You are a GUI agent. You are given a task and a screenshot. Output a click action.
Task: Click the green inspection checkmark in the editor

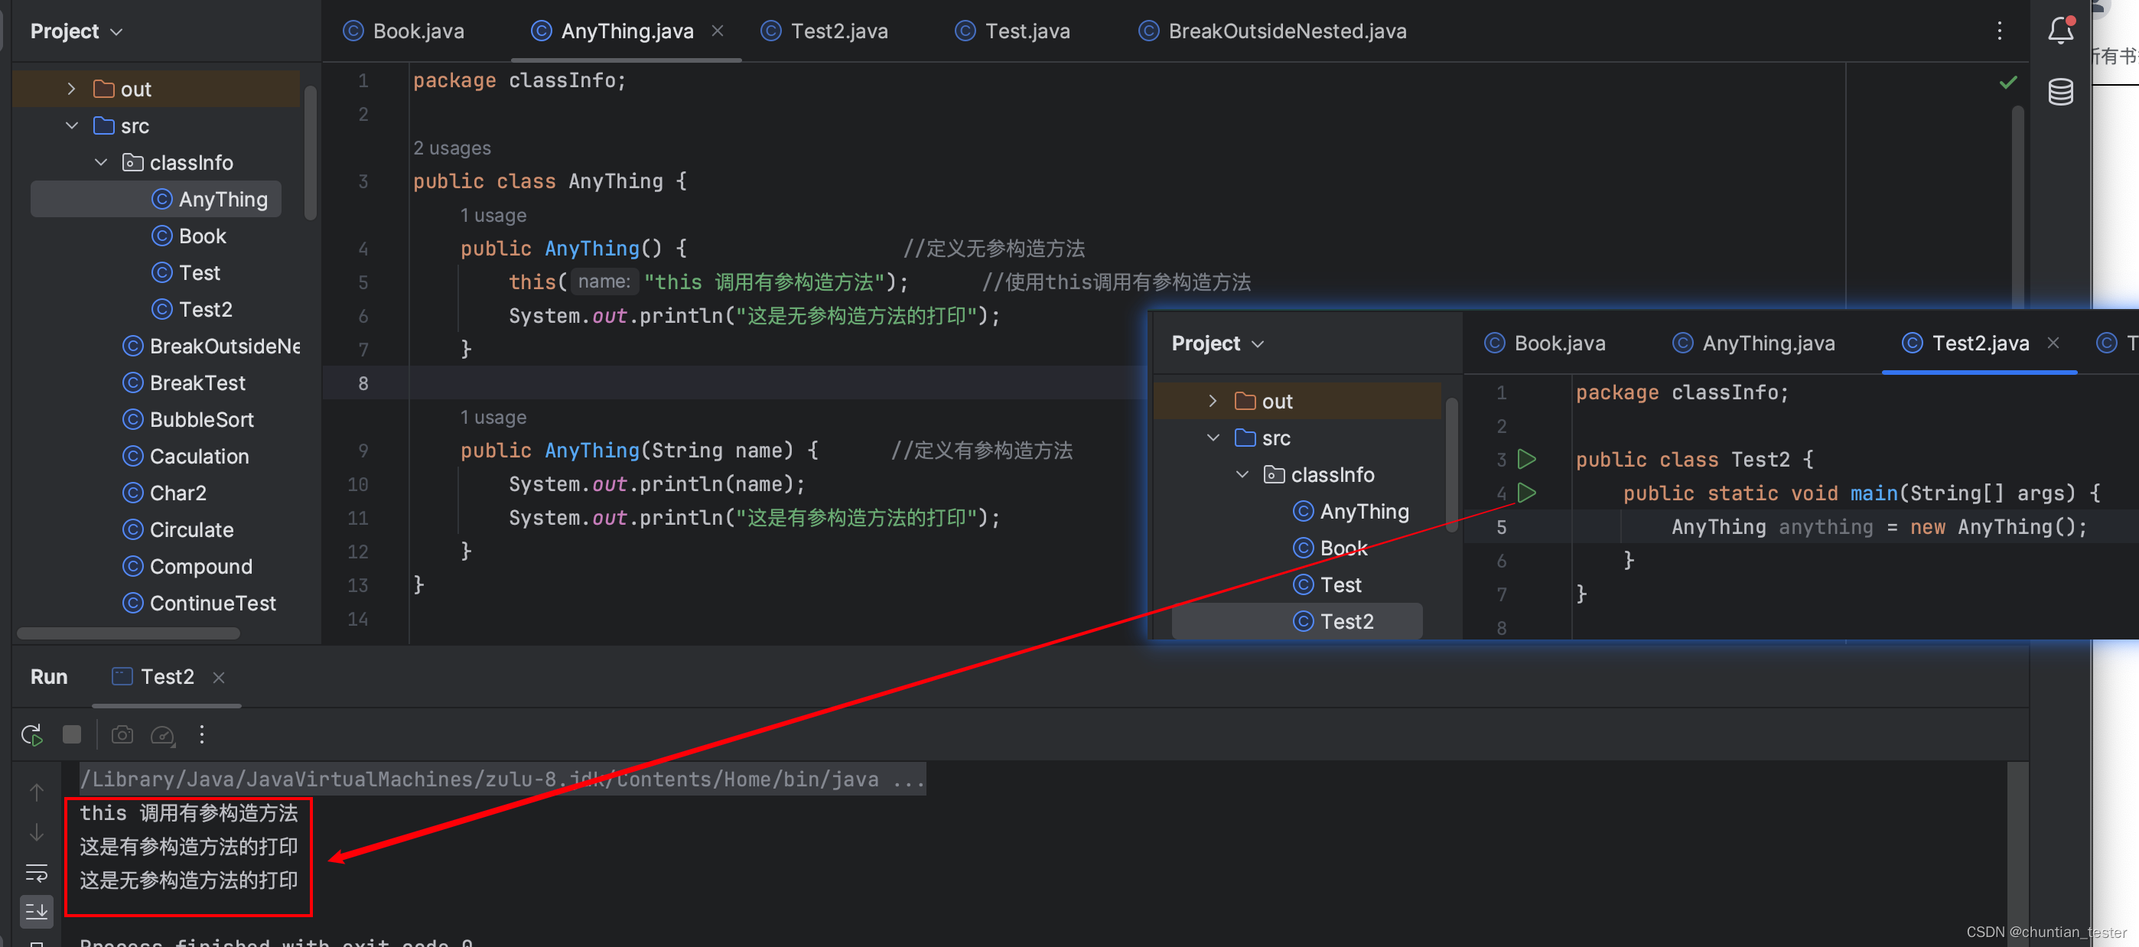click(x=2008, y=82)
